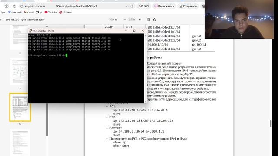Click the 'show ipv6' command text
The width and height of the screenshot is (278, 156).
122,146
